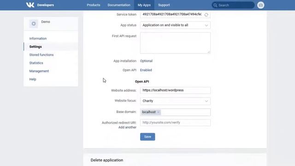Image resolution: width=295 pixels, height=166 pixels.
Task: Open the App status dropdown
Action: click(x=175, y=25)
